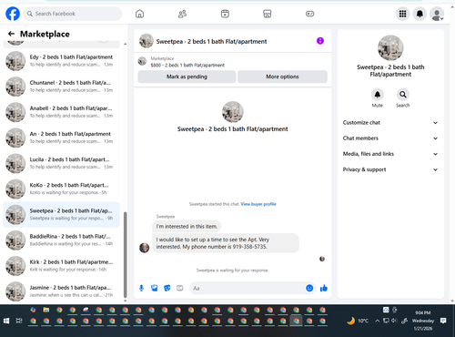Open the Lucila conversation
The height and width of the screenshot is (337, 455).
pyautogui.click(x=61, y=163)
